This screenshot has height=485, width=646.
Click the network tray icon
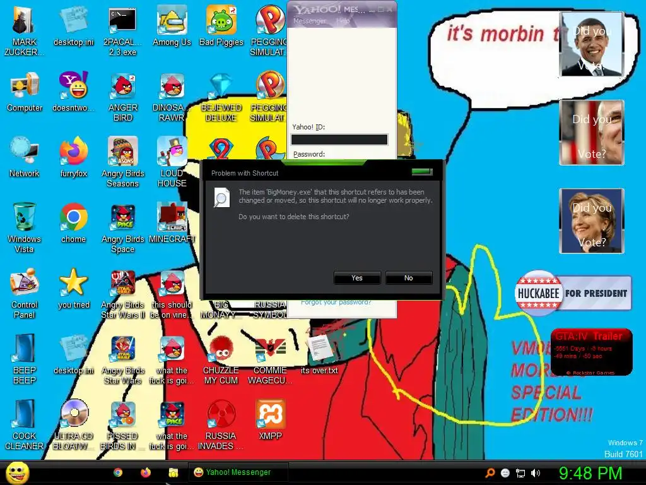[x=520, y=473]
